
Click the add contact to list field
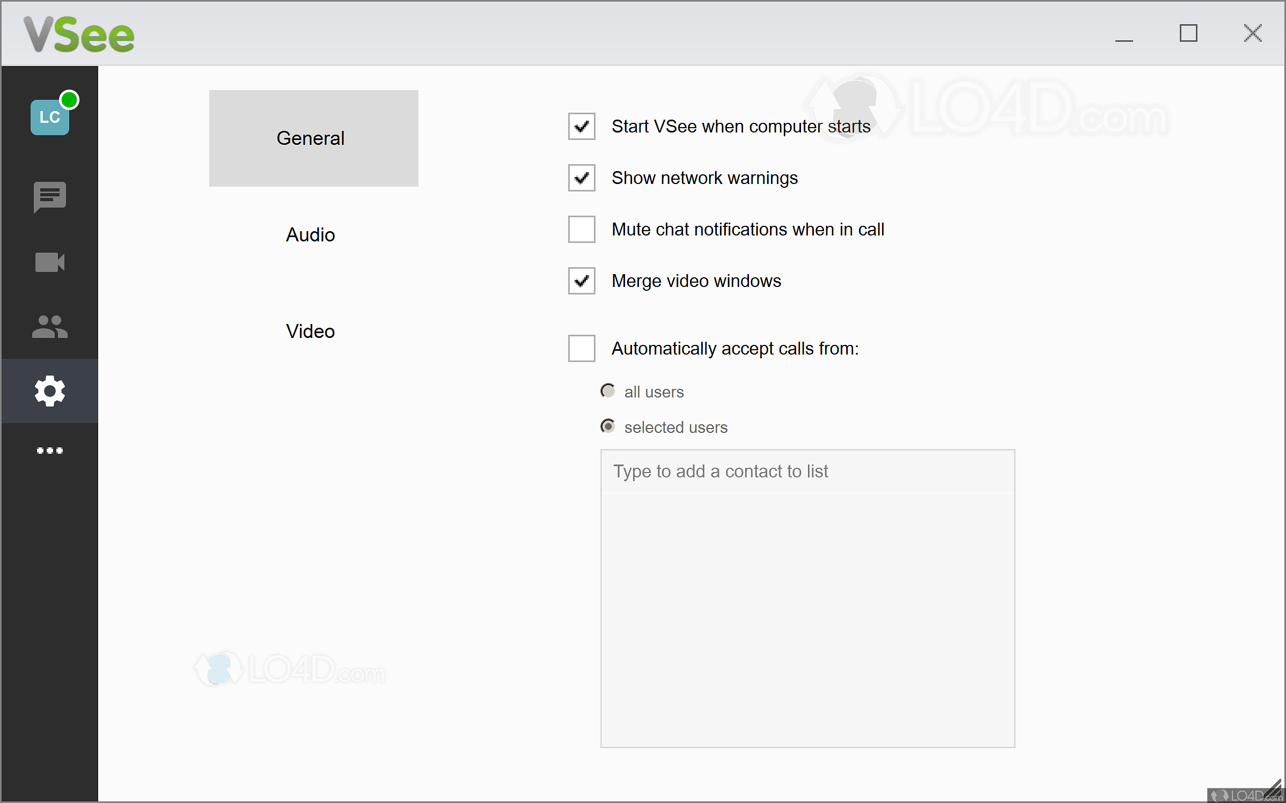807,472
